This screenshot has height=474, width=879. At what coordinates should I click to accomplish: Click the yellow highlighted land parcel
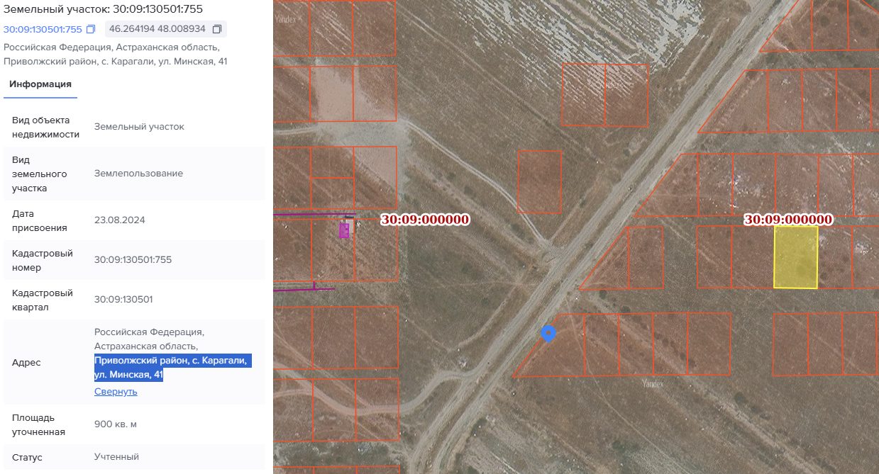795,257
